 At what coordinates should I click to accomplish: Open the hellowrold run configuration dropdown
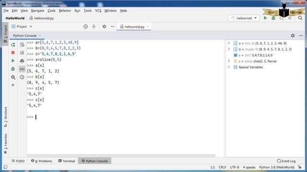click(x=244, y=18)
